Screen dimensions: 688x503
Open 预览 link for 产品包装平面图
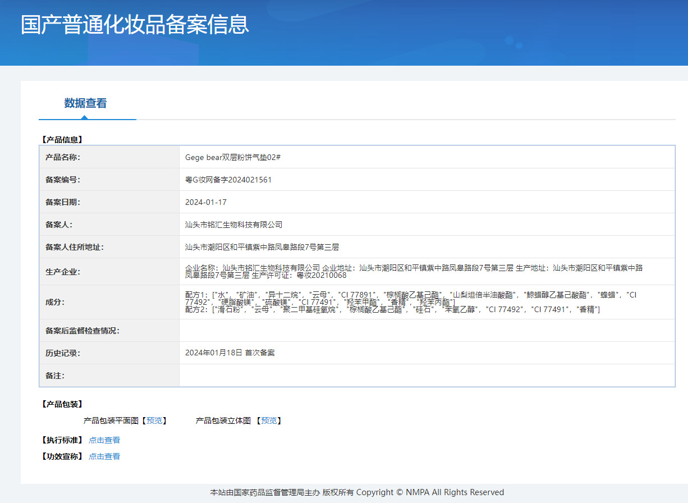(156, 420)
